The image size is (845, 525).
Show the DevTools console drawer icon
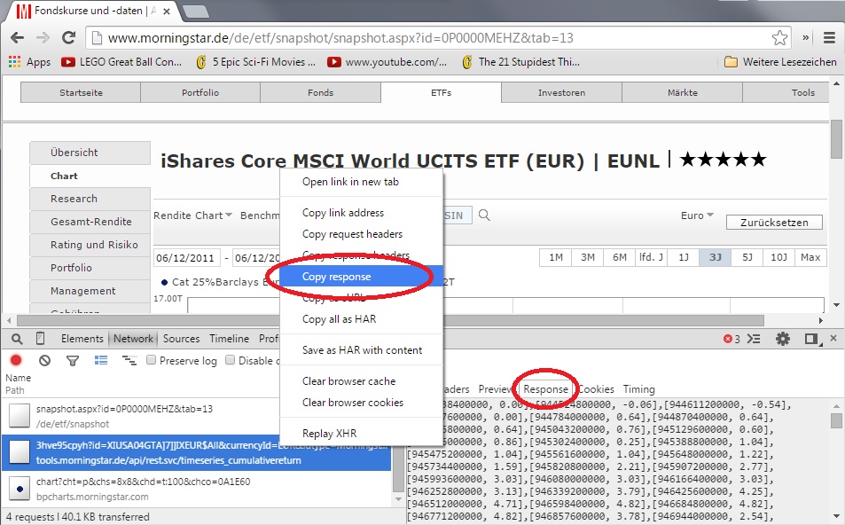point(754,339)
